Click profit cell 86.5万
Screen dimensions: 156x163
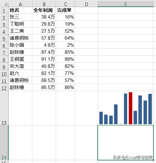point(44,87)
